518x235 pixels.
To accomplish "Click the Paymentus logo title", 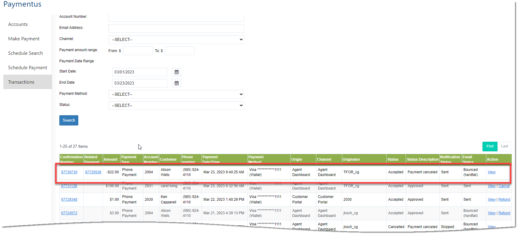I will click(x=22, y=4).
